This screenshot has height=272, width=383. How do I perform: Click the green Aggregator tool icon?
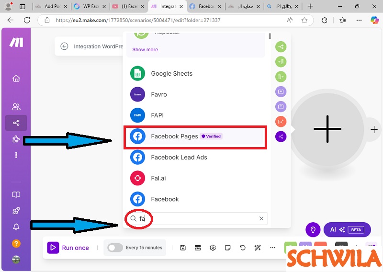[x=281, y=77]
